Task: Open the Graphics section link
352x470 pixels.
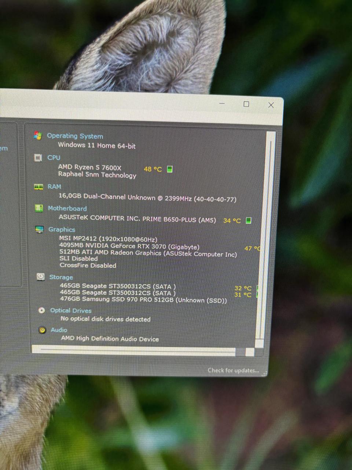Action: pos(62,229)
